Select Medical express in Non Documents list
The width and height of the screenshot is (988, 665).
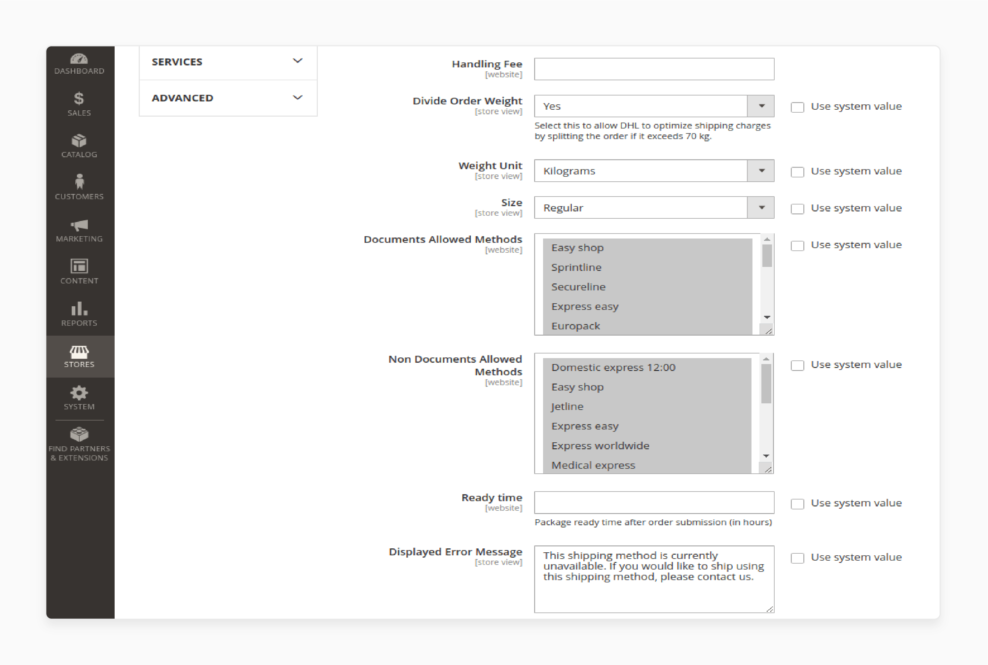[x=647, y=465]
